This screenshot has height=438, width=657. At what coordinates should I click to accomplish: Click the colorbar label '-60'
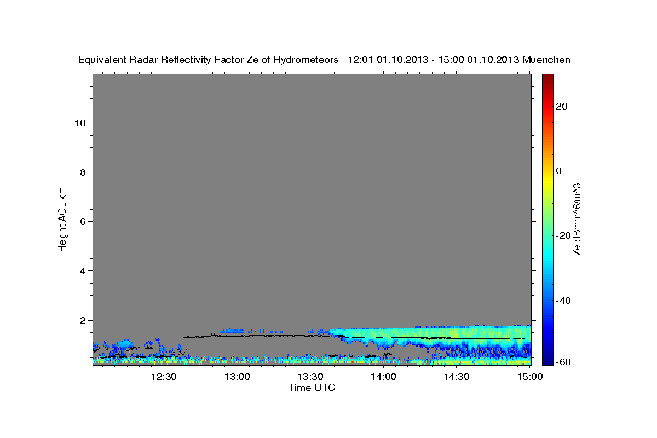tap(563, 362)
